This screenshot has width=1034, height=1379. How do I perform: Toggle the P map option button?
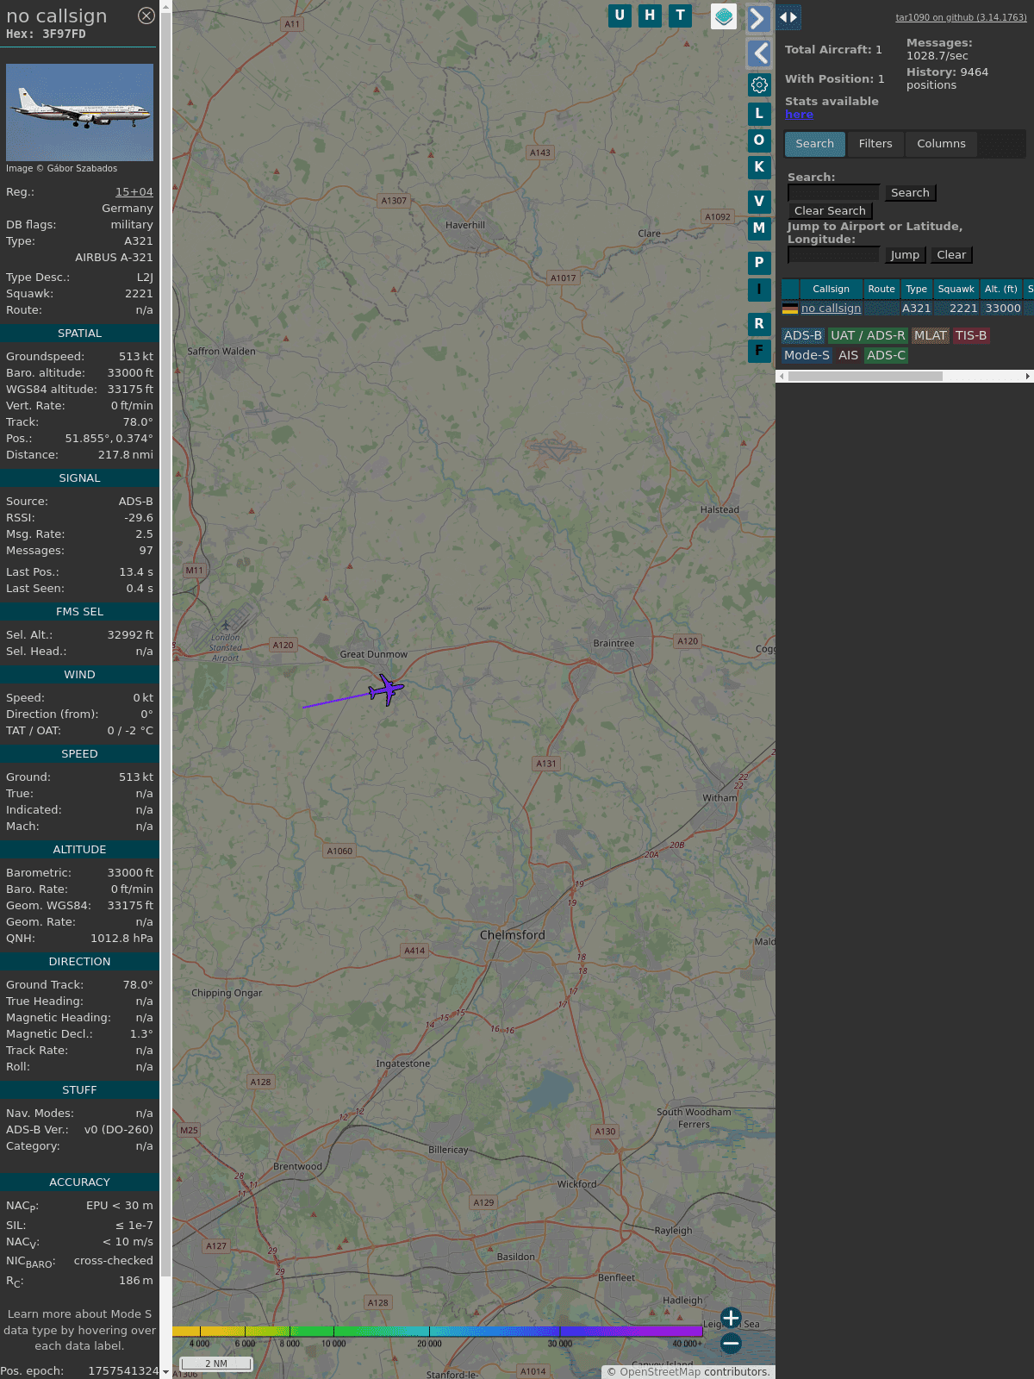click(x=759, y=262)
